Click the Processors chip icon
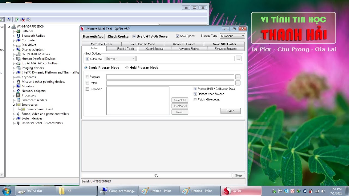This screenshot has height=196, width=349. 18,96
